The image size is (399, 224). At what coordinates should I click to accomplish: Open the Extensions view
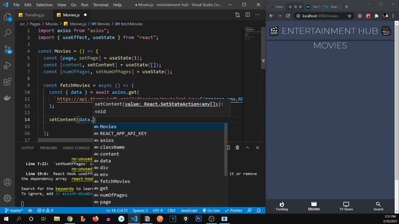(x=7, y=82)
